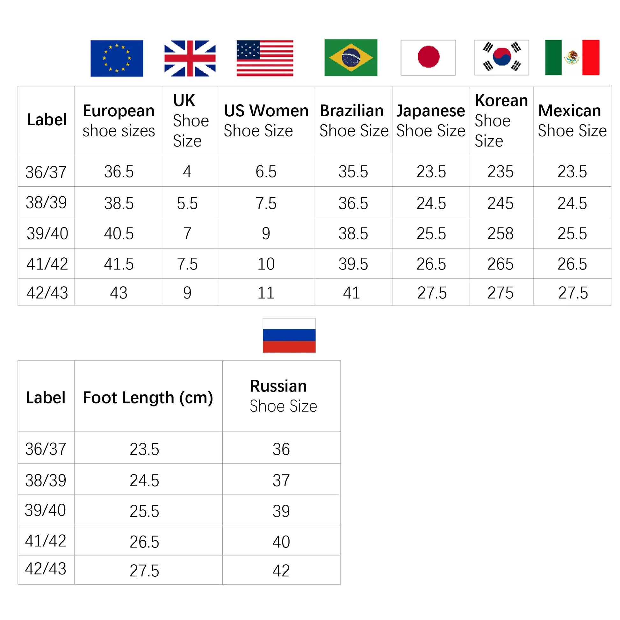Click Brazilian size 39.5 cell
The height and width of the screenshot is (620, 620).
[x=353, y=264]
